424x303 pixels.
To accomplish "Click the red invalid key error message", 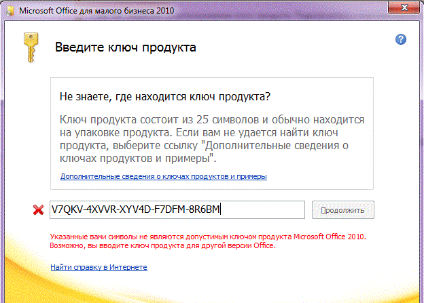I will pyautogui.click(x=208, y=241).
